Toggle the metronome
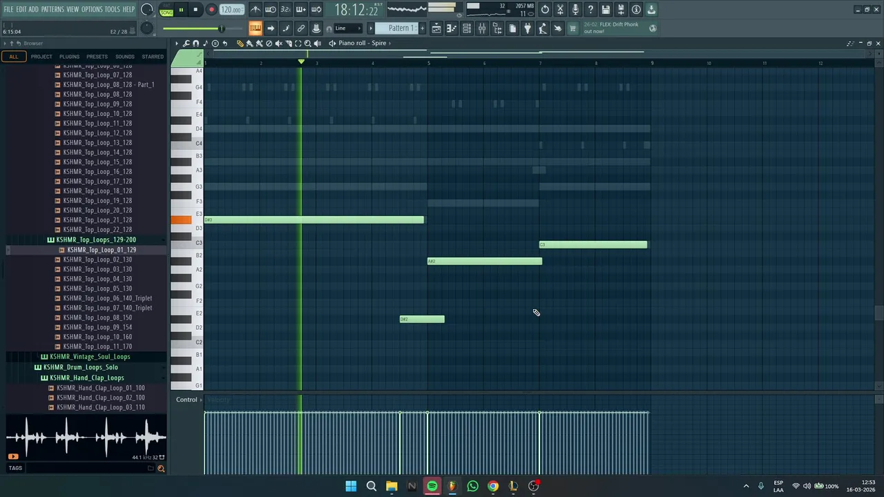Screen dimensions: 884x497 [256, 10]
